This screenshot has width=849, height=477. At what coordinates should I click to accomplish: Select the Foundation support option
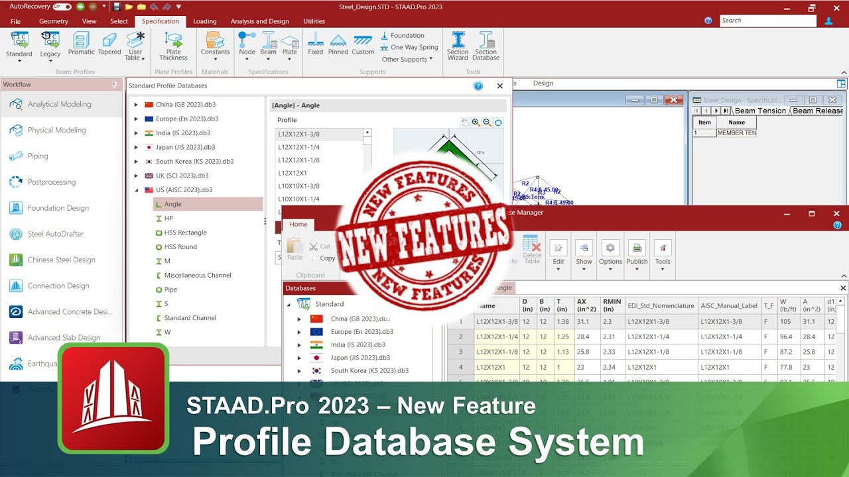tap(402, 36)
